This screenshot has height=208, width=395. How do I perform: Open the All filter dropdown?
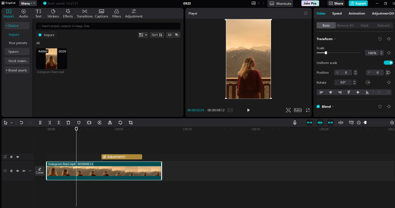(173, 35)
